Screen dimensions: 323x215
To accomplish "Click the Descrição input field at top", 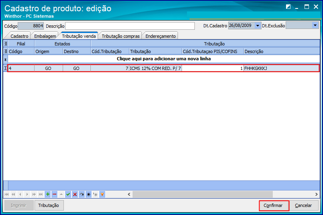I will pyautogui.click(x=130, y=26).
